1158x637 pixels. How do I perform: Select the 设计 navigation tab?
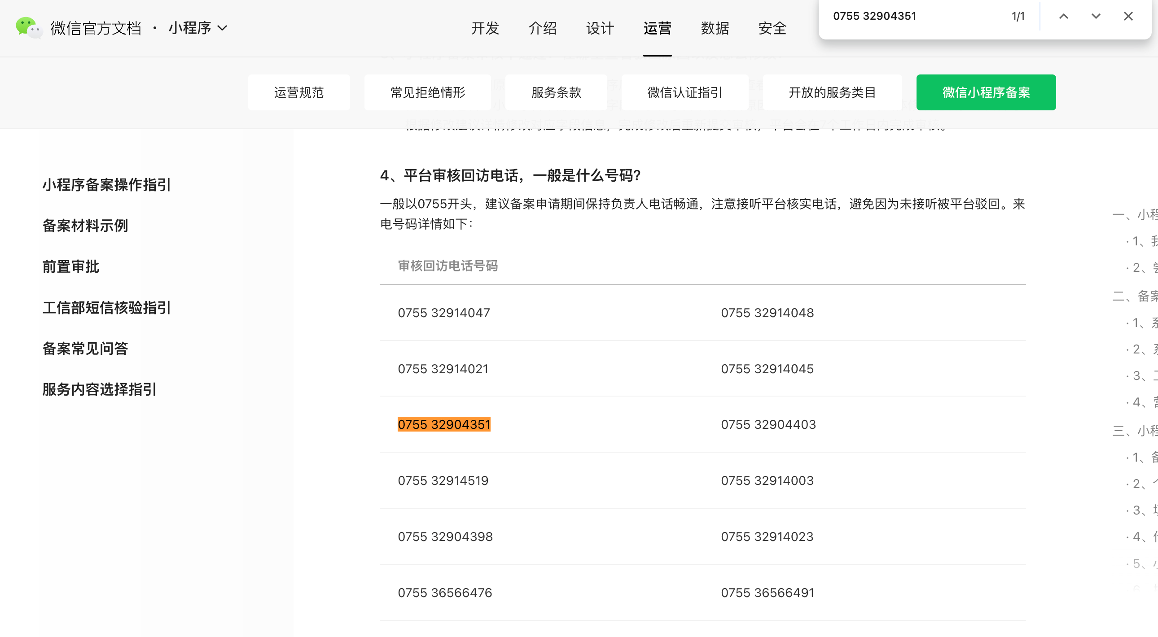(x=600, y=28)
